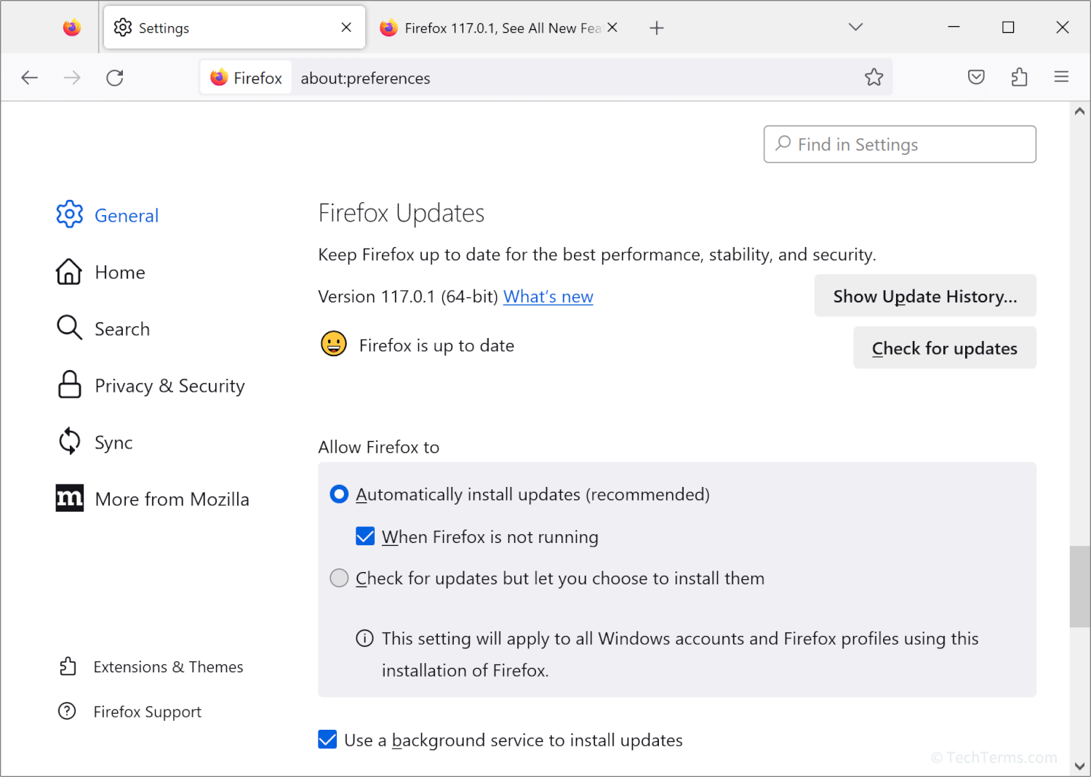The height and width of the screenshot is (777, 1091).
Task: Save page to Pocket
Action: coord(975,76)
